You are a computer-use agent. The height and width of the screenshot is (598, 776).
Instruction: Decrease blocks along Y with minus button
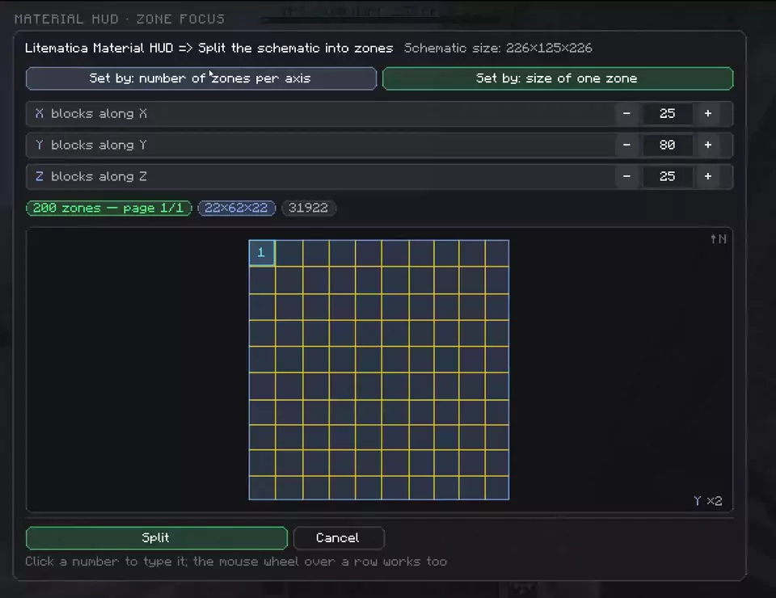(x=626, y=145)
